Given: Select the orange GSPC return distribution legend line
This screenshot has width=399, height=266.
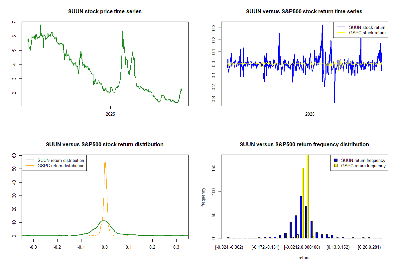Looking at the screenshot, I should tap(30, 166).
